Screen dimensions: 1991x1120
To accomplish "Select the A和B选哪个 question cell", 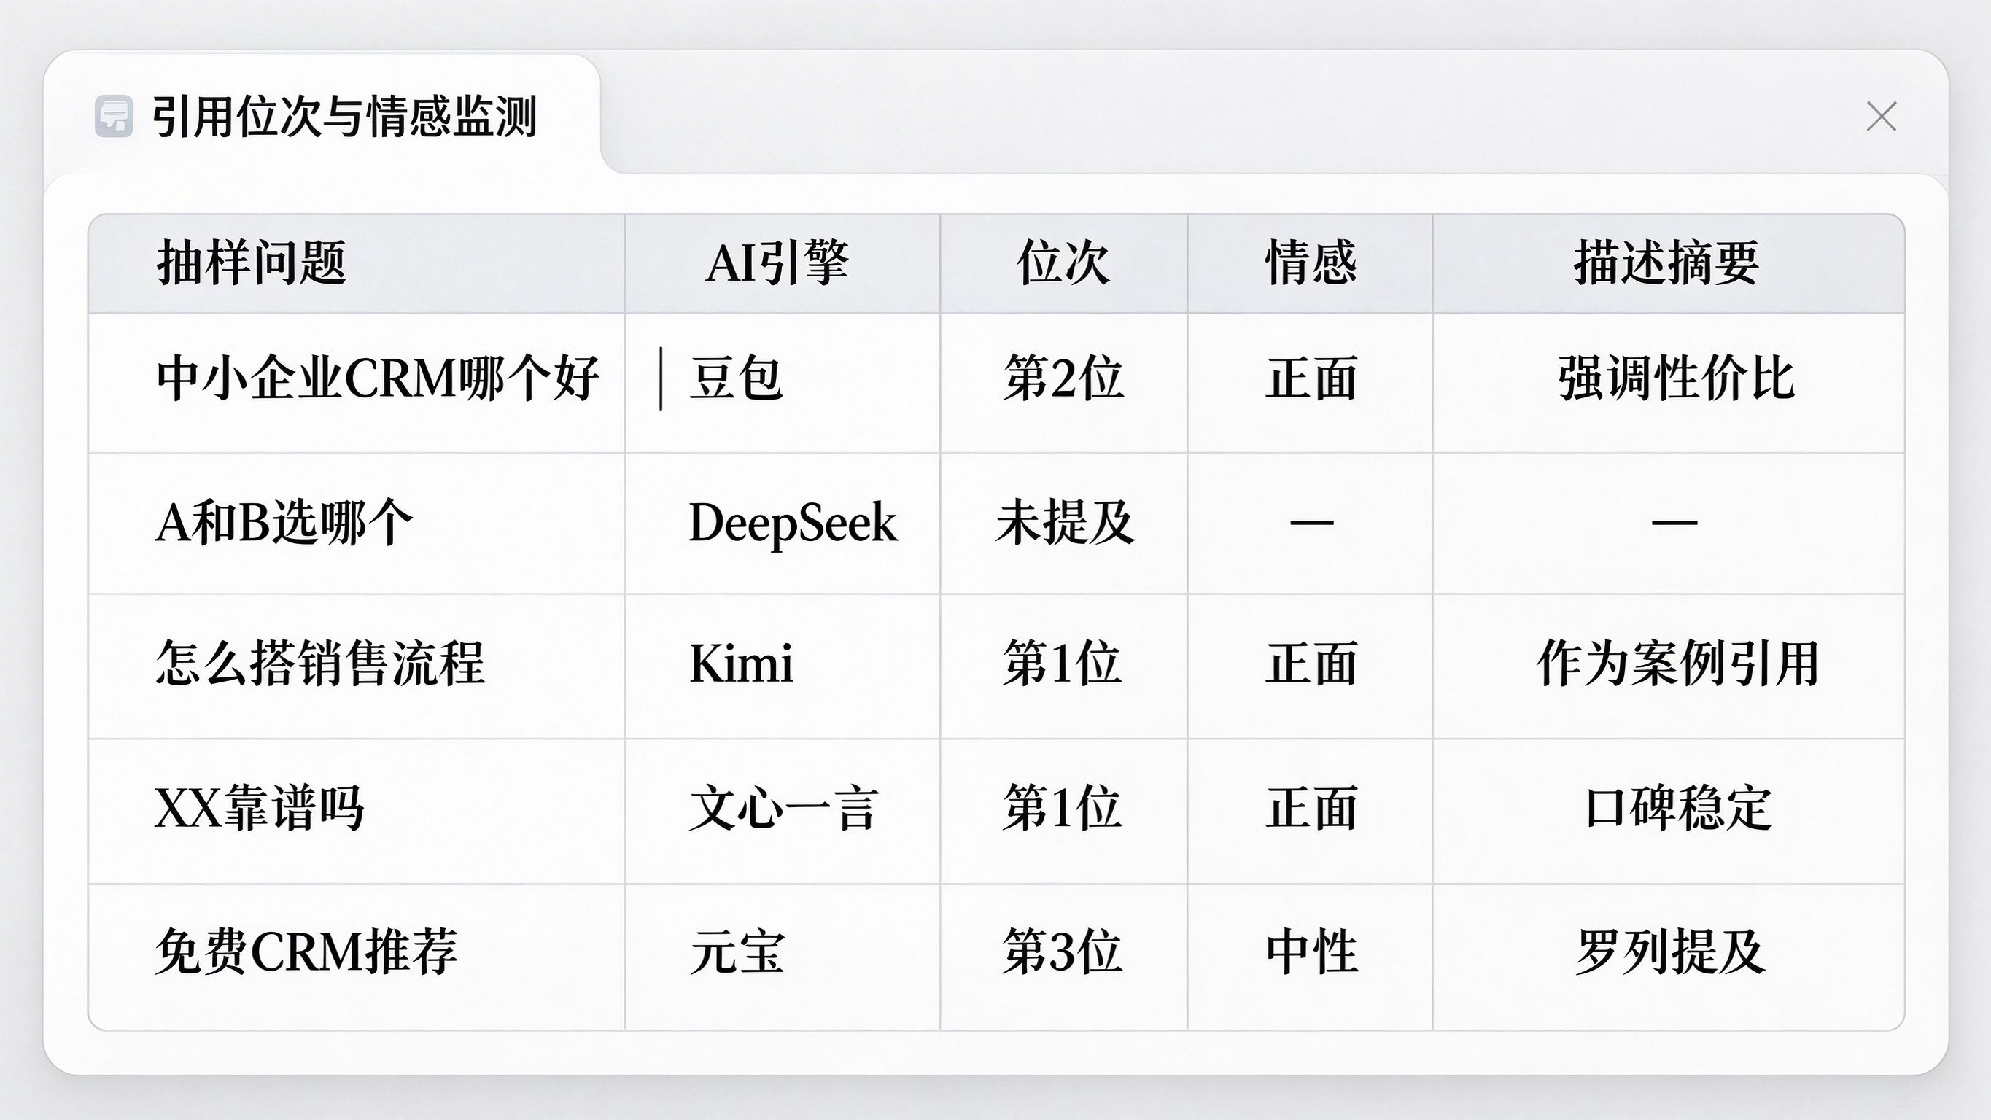I will [x=357, y=524].
